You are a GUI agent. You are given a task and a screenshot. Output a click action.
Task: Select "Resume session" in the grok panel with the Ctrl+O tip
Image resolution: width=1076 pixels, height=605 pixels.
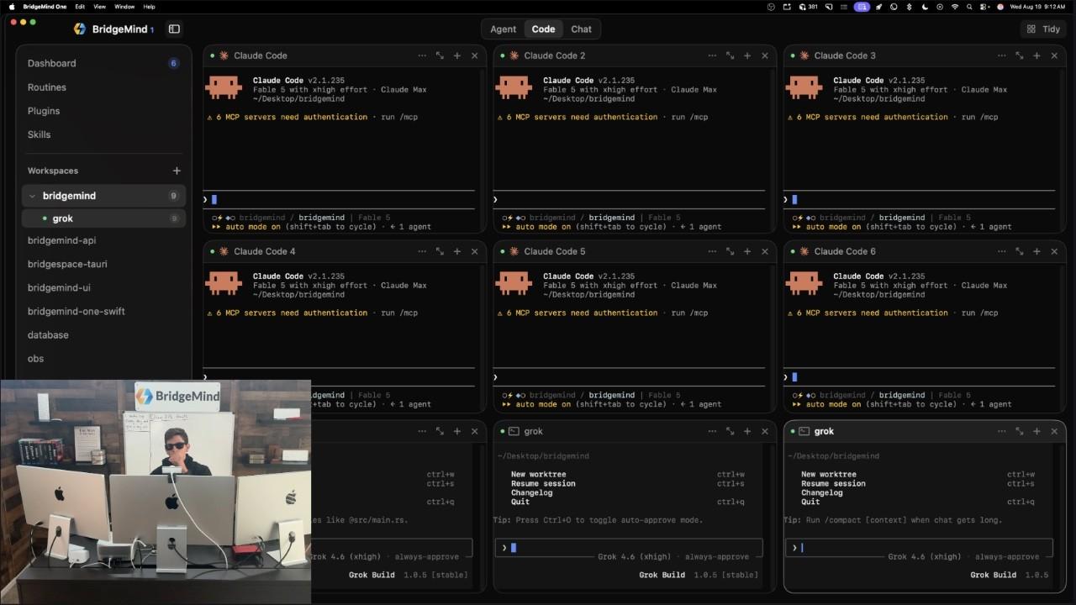pyautogui.click(x=543, y=484)
